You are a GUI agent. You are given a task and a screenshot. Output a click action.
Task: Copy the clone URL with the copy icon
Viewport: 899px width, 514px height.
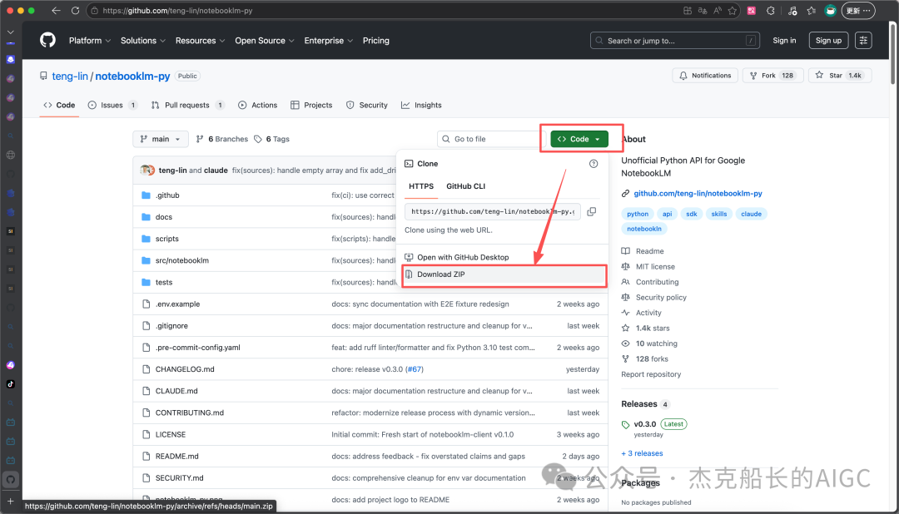point(592,211)
